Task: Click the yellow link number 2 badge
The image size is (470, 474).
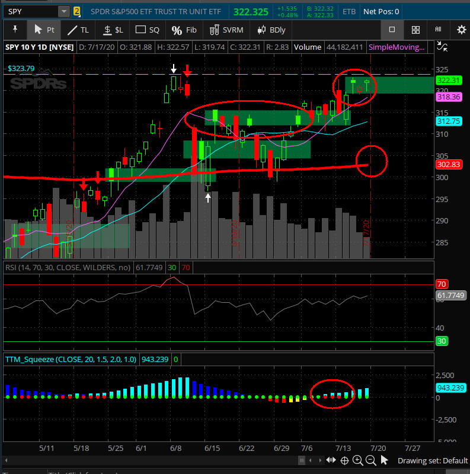Action: pos(77,11)
